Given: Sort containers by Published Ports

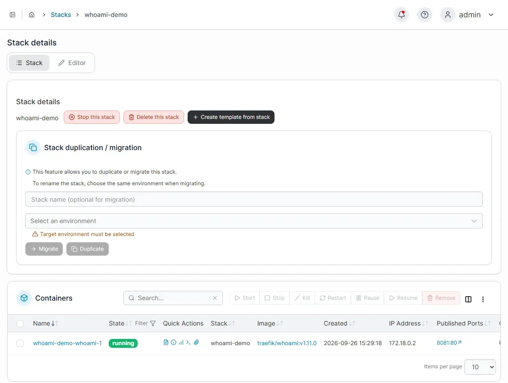Looking at the screenshot, I should click(463, 323).
